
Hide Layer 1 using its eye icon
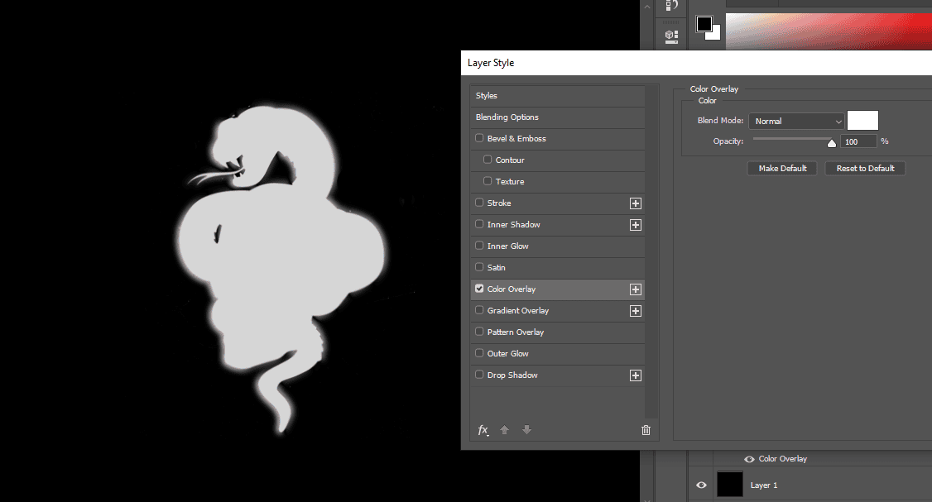click(x=702, y=485)
